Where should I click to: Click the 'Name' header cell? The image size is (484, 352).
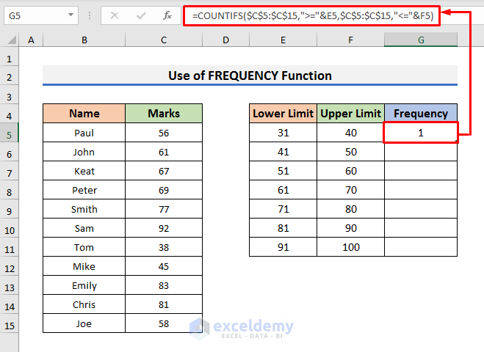[x=84, y=114]
